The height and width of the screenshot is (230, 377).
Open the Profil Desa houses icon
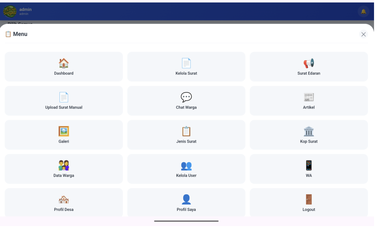click(64, 199)
